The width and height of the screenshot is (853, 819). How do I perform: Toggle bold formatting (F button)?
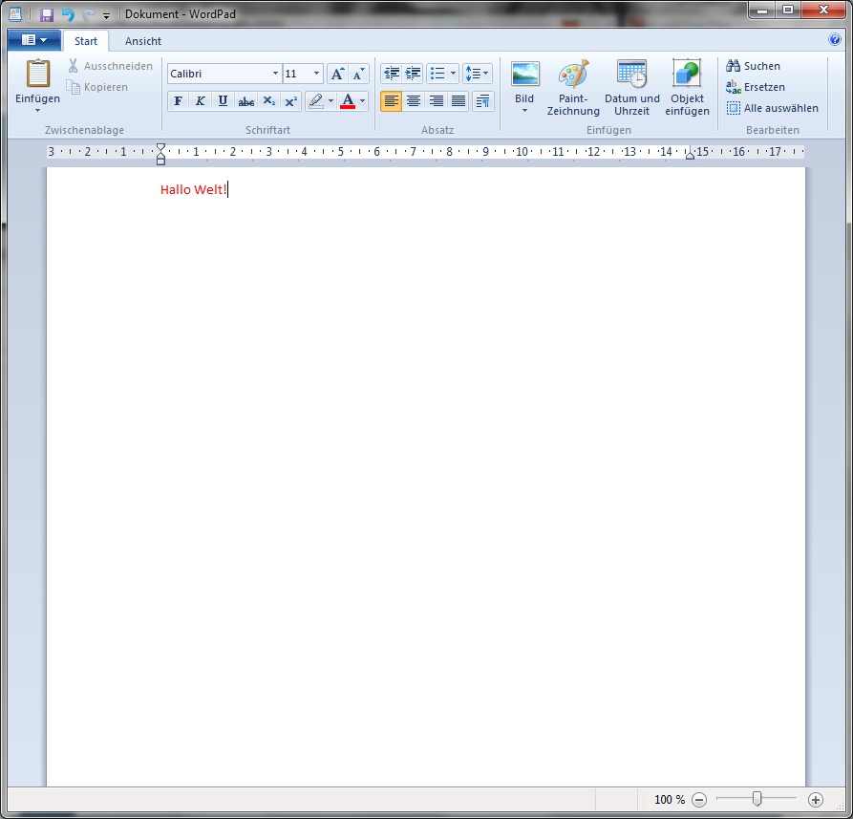click(x=178, y=101)
